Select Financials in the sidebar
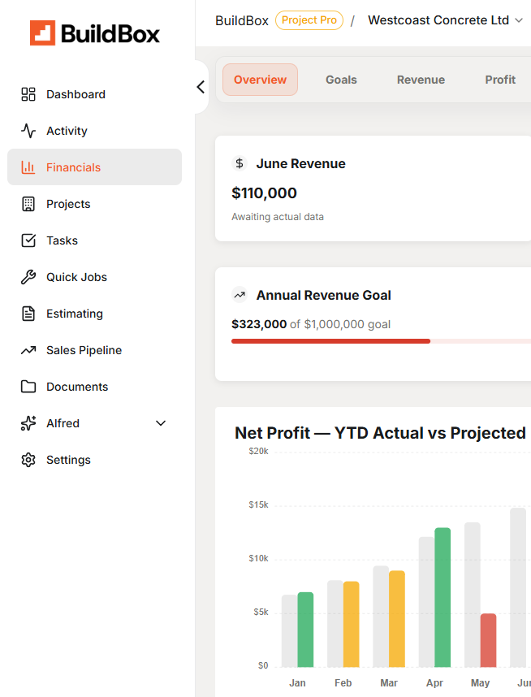The height and width of the screenshot is (697, 531). coord(95,167)
